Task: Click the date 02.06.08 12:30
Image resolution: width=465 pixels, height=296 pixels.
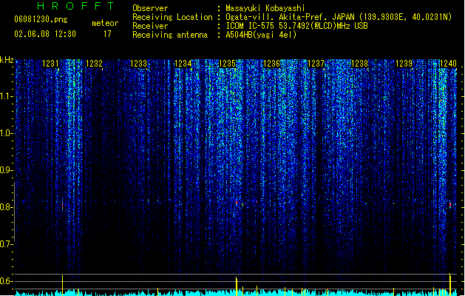Action: (45, 34)
